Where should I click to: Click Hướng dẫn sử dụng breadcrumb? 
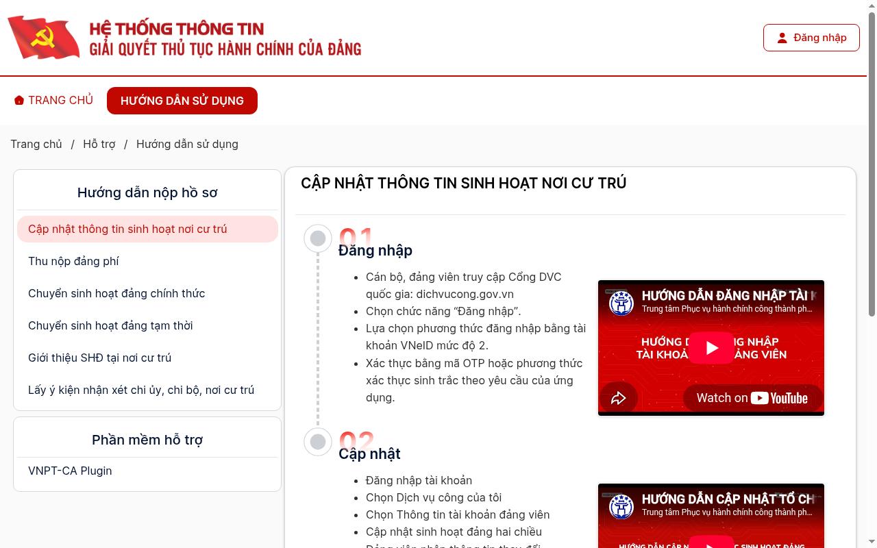coord(187,144)
